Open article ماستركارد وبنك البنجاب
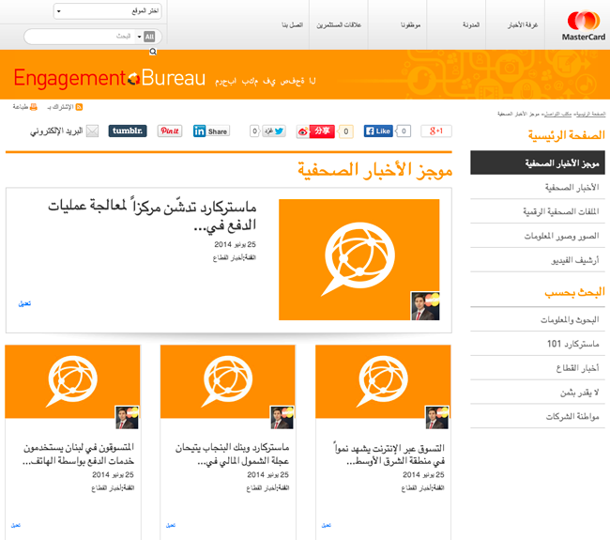Viewport: 610px width, 540px height. (232, 455)
